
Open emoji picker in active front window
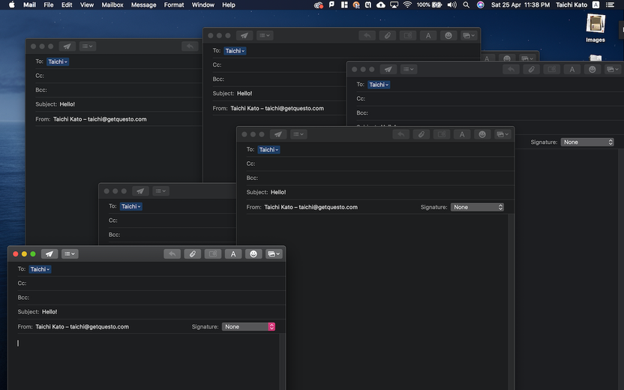point(253,254)
